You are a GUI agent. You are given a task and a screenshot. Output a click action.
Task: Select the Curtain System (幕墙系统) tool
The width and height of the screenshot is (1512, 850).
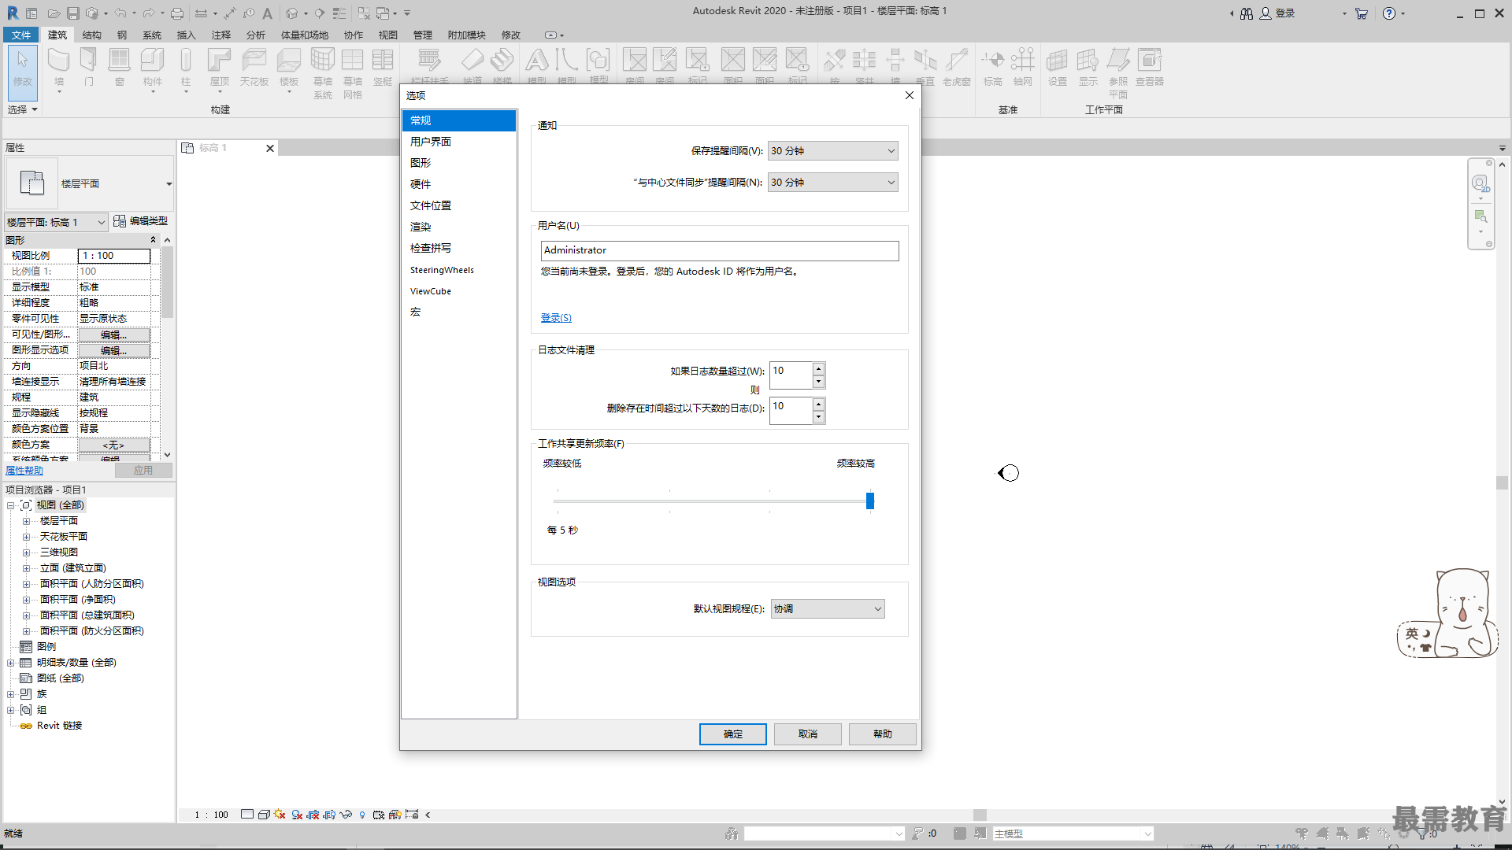point(323,72)
